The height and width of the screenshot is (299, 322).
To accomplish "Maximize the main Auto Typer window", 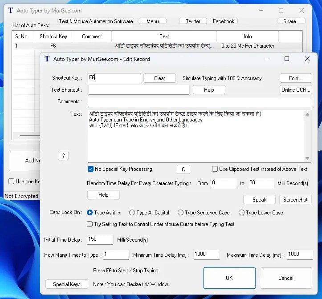I will (x=281, y=10).
